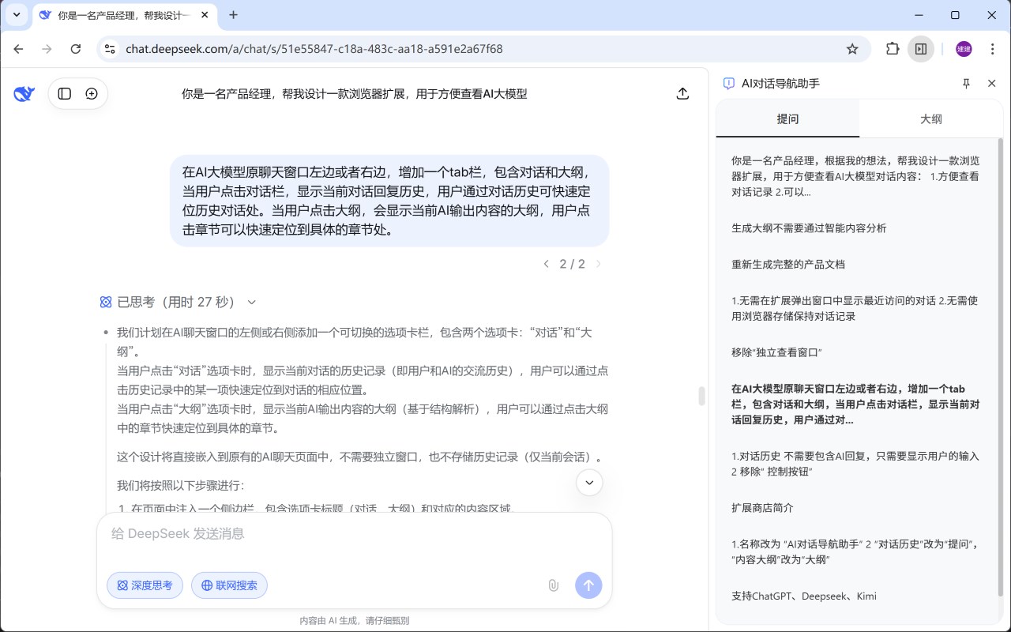Viewport: 1011px width, 632px height.
Task: Close the DeepSeek browser tab
Action: coord(206,15)
